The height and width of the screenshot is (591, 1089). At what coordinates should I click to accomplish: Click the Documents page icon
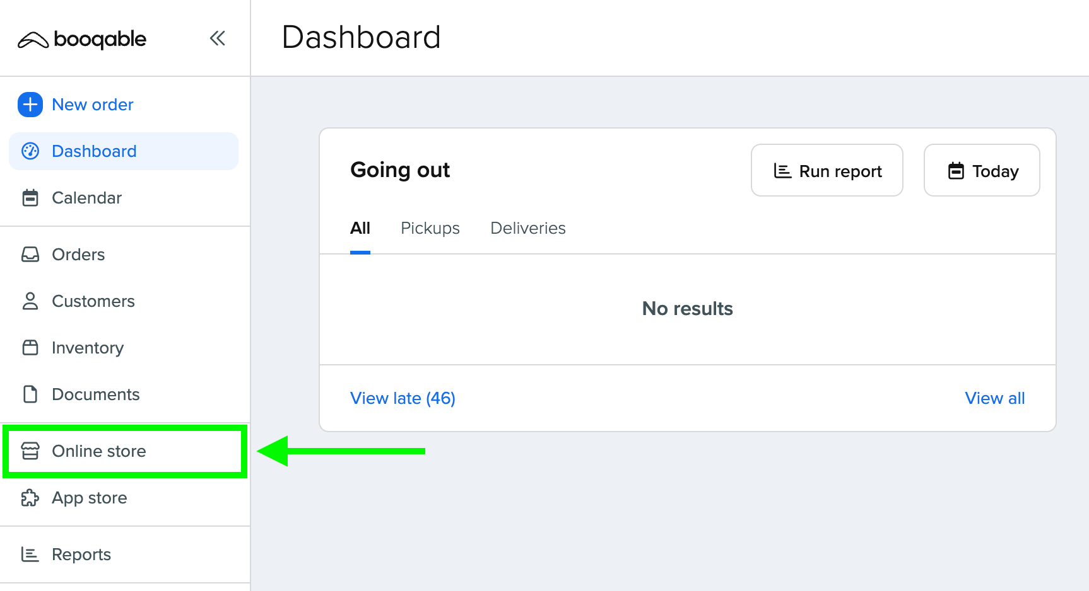click(x=30, y=394)
